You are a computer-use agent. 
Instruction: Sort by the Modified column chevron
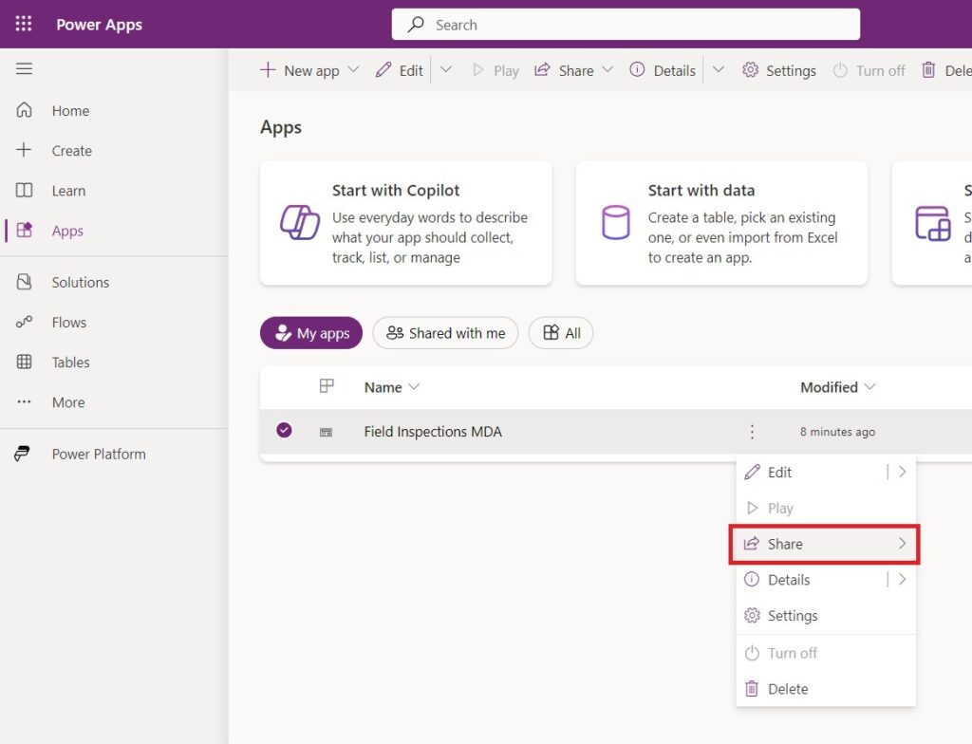(869, 387)
